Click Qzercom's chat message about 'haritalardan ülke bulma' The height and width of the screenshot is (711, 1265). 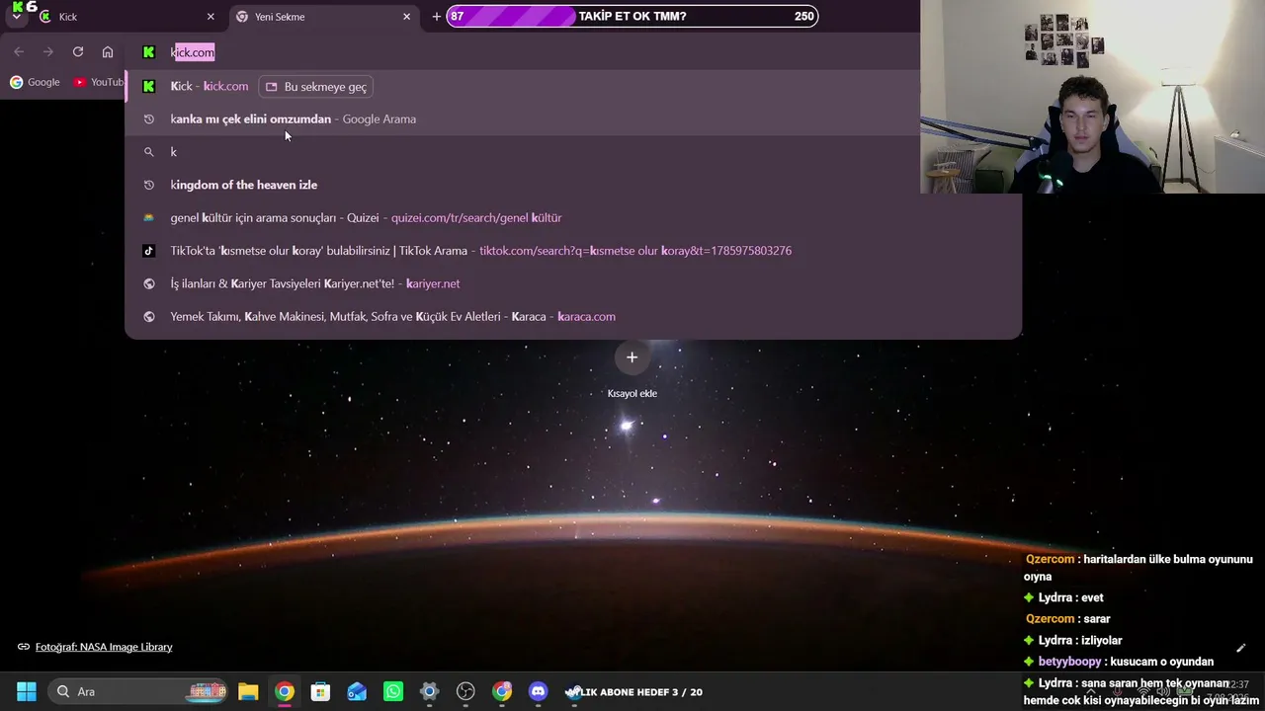[1138, 567]
